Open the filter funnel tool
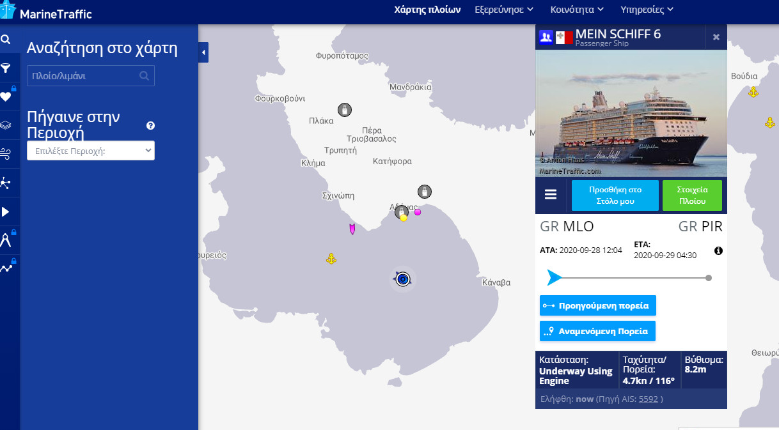 click(6, 68)
